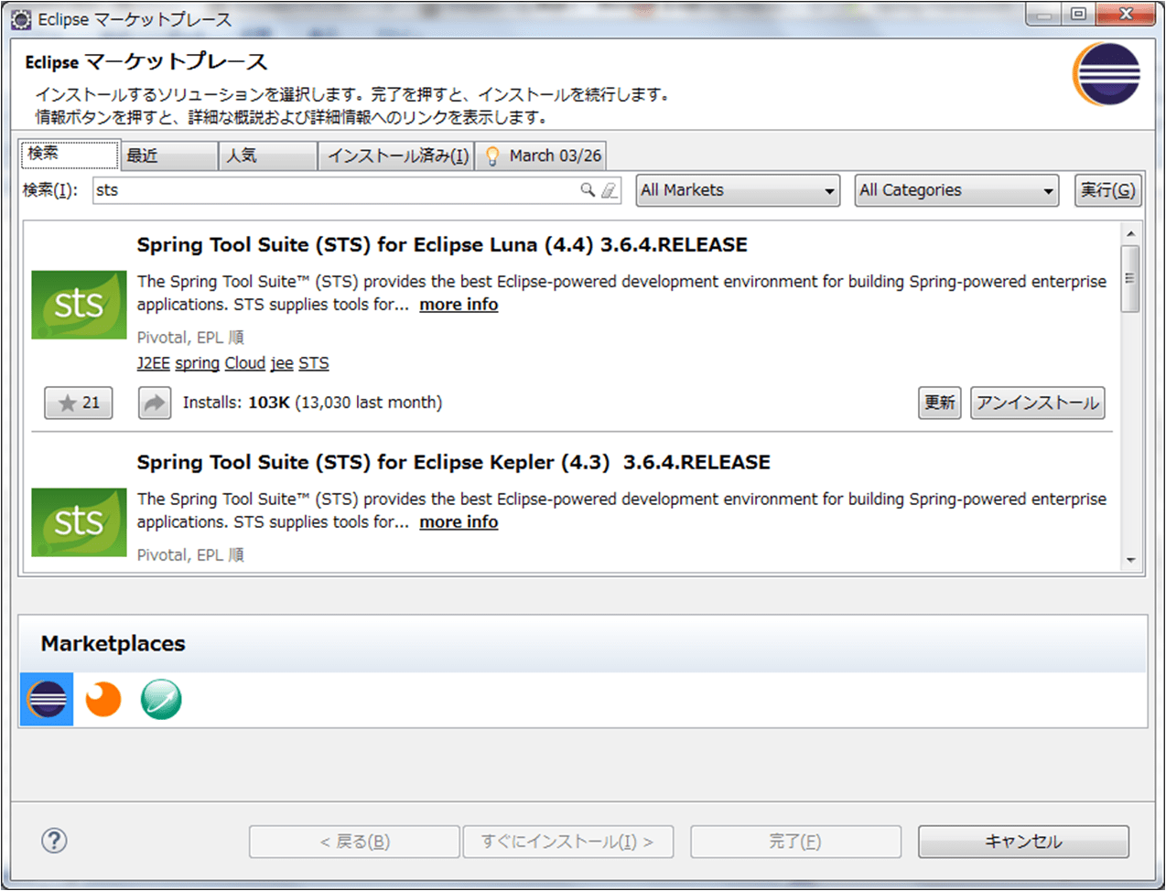
Task: Open the インストール済み tab
Action: pos(395,156)
